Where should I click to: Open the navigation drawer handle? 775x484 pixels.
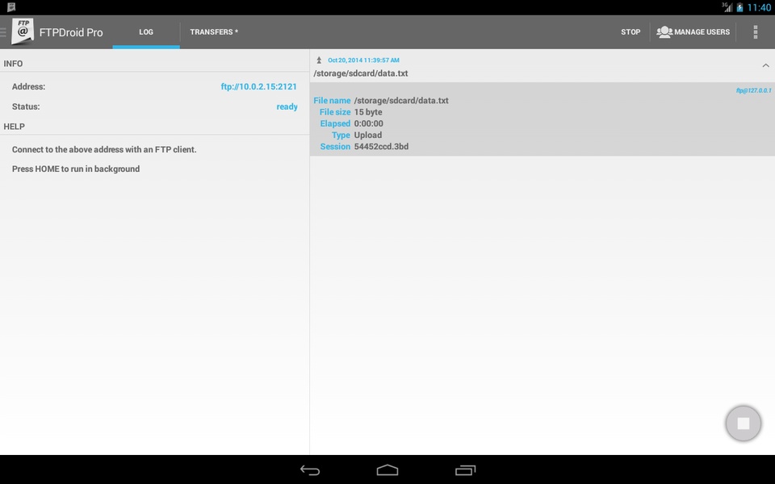click(x=3, y=31)
